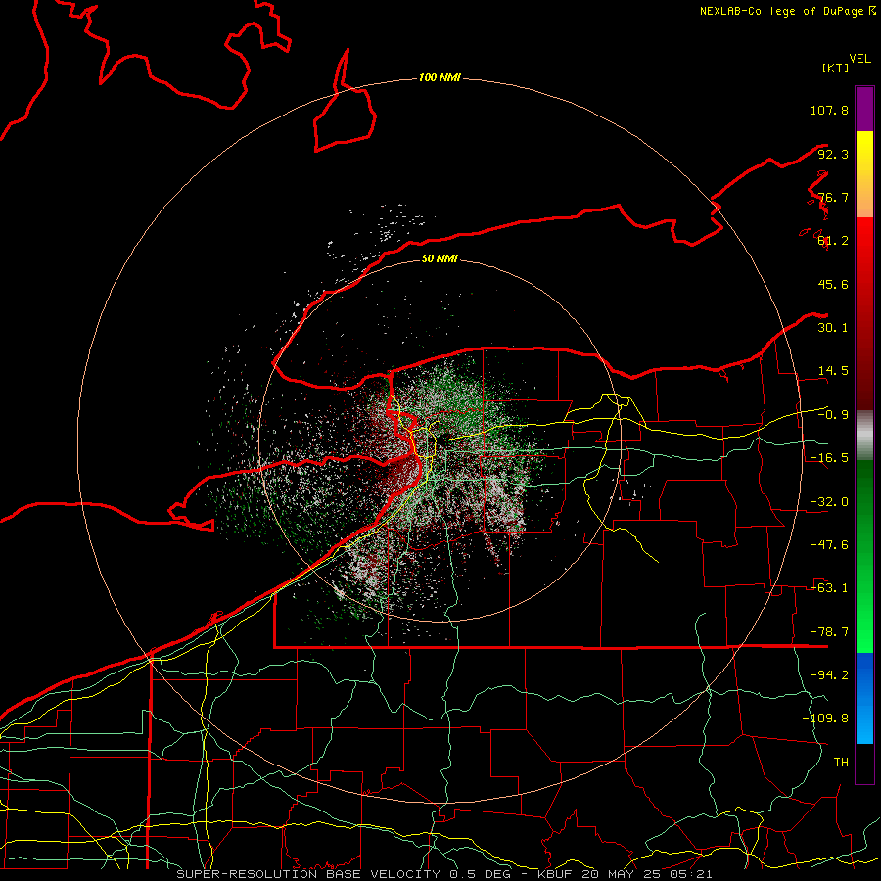Pick the dark red segment near 14.5
This screenshot has height=881, width=881.
coord(864,371)
